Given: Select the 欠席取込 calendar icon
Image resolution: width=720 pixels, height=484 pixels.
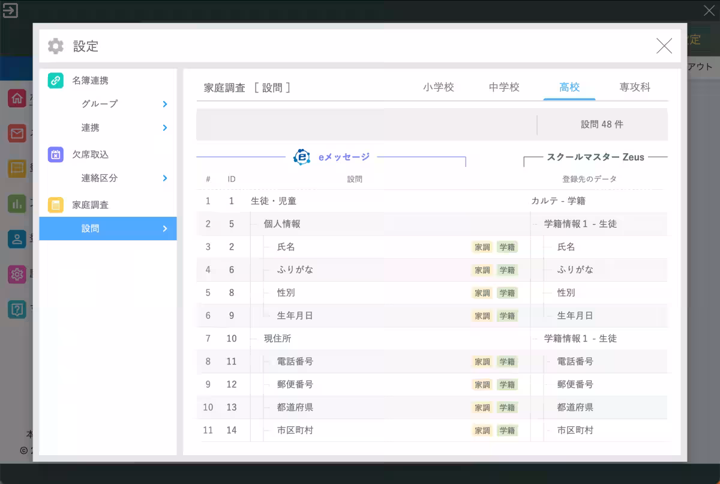Looking at the screenshot, I should pyautogui.click(x=55, y=154).
